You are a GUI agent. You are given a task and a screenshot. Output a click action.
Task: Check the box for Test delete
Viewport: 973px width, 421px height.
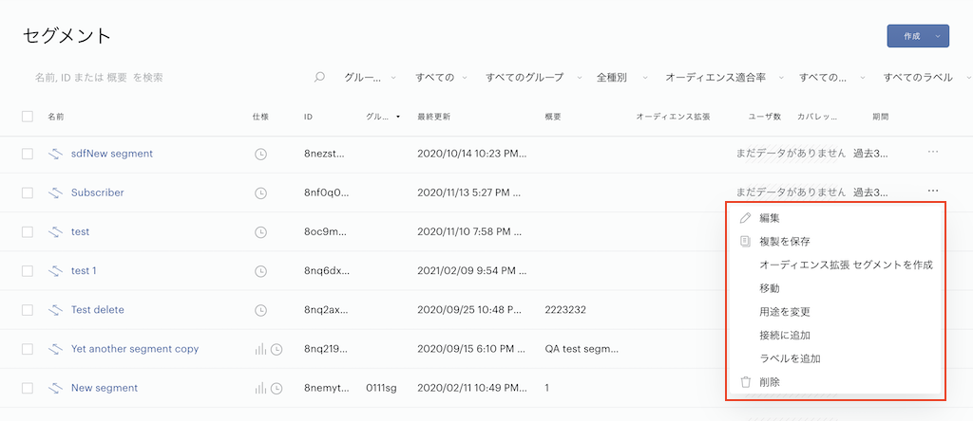[x=28, y=310]
